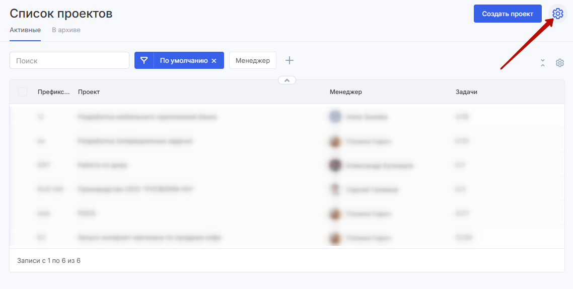Open the По умолчанию saved filter
The height and width of the screenshot is (289, 573).
click(183, 60)
